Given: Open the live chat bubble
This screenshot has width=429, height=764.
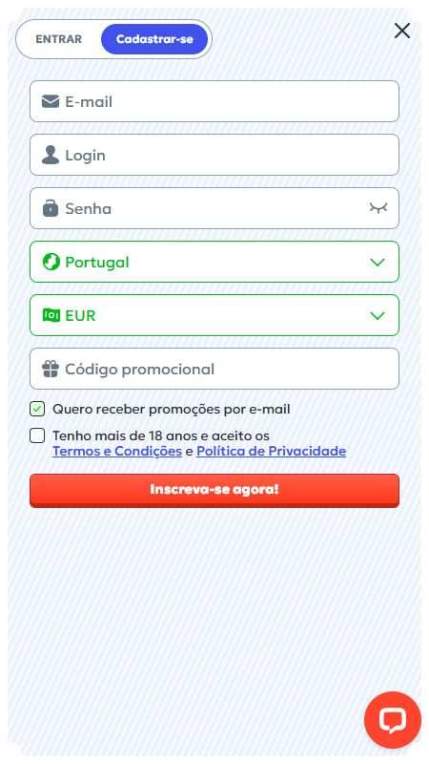Looking at the screenshot, I should tap(393, 720).
